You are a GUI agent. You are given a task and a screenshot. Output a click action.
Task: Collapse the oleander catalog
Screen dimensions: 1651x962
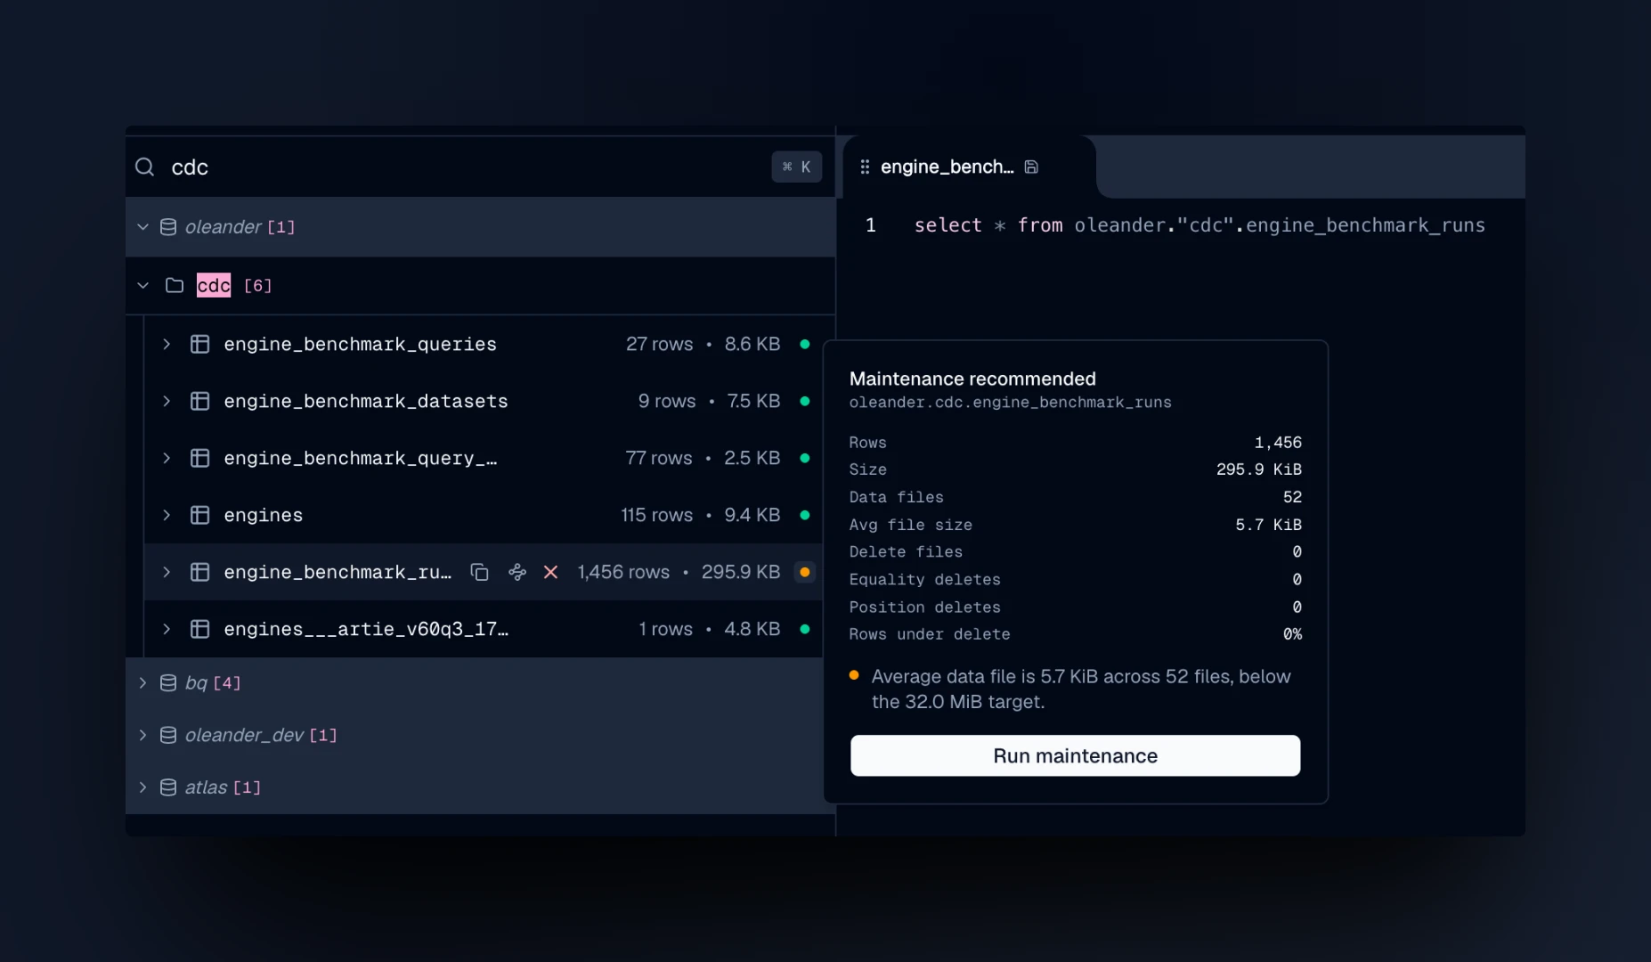pos(142,227)
